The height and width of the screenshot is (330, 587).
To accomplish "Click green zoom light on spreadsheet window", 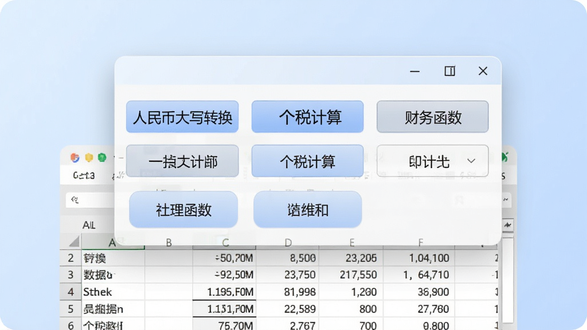I will pos(102,158).
